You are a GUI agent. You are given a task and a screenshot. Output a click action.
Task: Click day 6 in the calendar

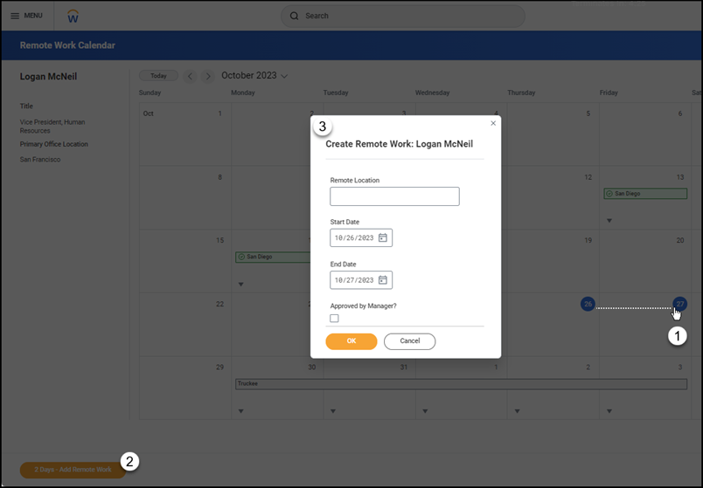pos(680,113)
